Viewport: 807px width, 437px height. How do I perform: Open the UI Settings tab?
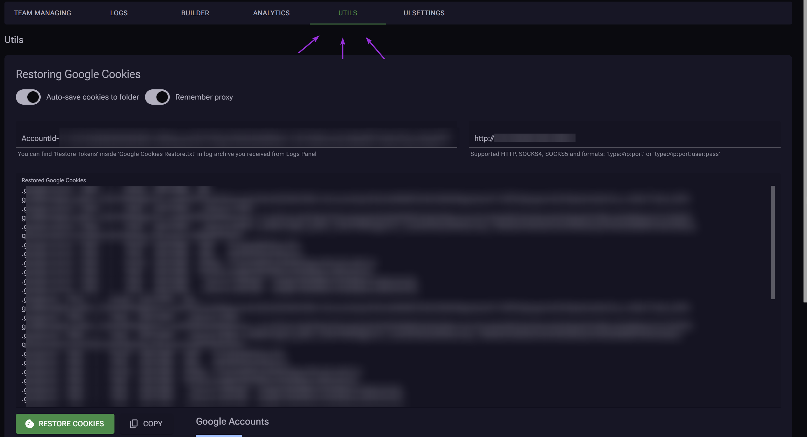coord(424,13)
